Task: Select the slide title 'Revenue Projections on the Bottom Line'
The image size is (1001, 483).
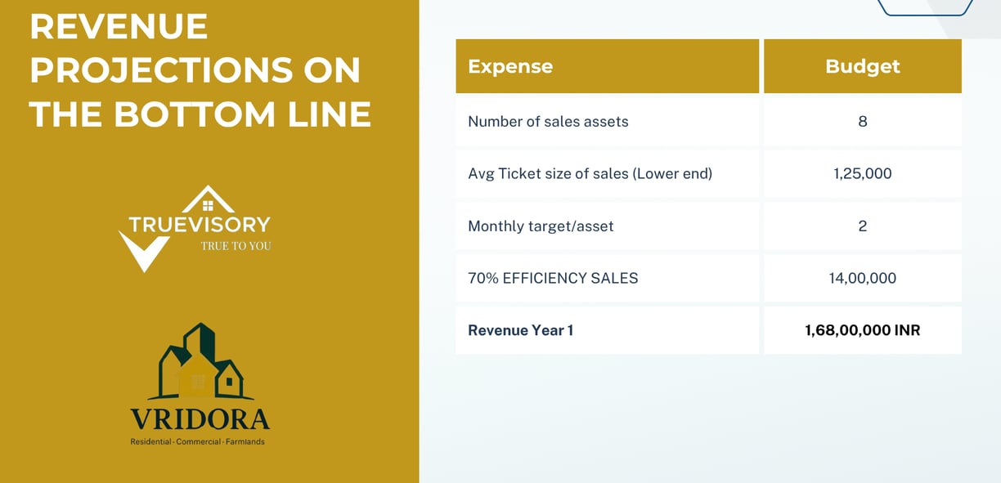Action: click(x=200, y=70)
